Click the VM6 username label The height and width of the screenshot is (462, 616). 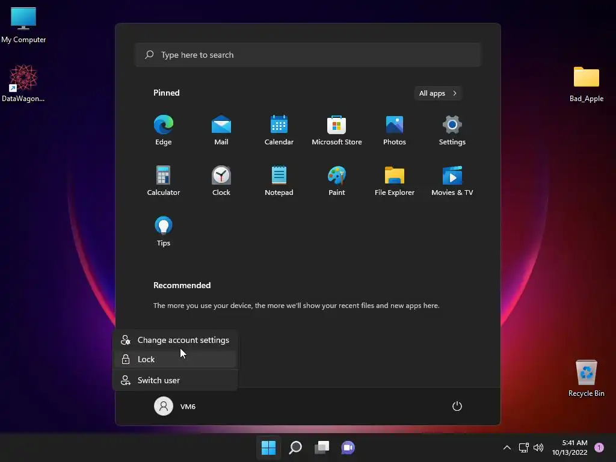click(x=188, y=407)
